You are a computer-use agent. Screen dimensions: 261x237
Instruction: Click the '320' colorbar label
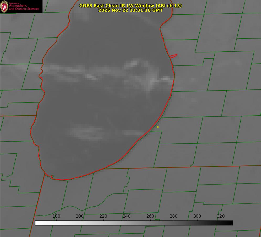(221, 216)
